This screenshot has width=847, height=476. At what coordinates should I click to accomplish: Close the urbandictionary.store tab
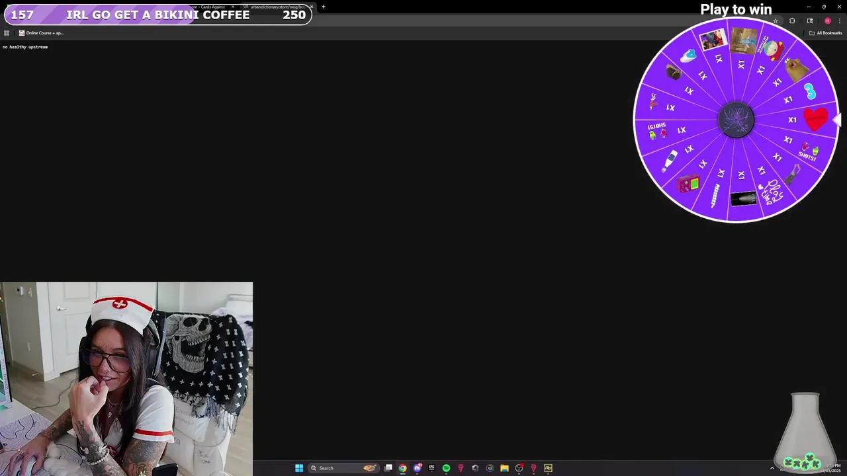tap(311, 7)
